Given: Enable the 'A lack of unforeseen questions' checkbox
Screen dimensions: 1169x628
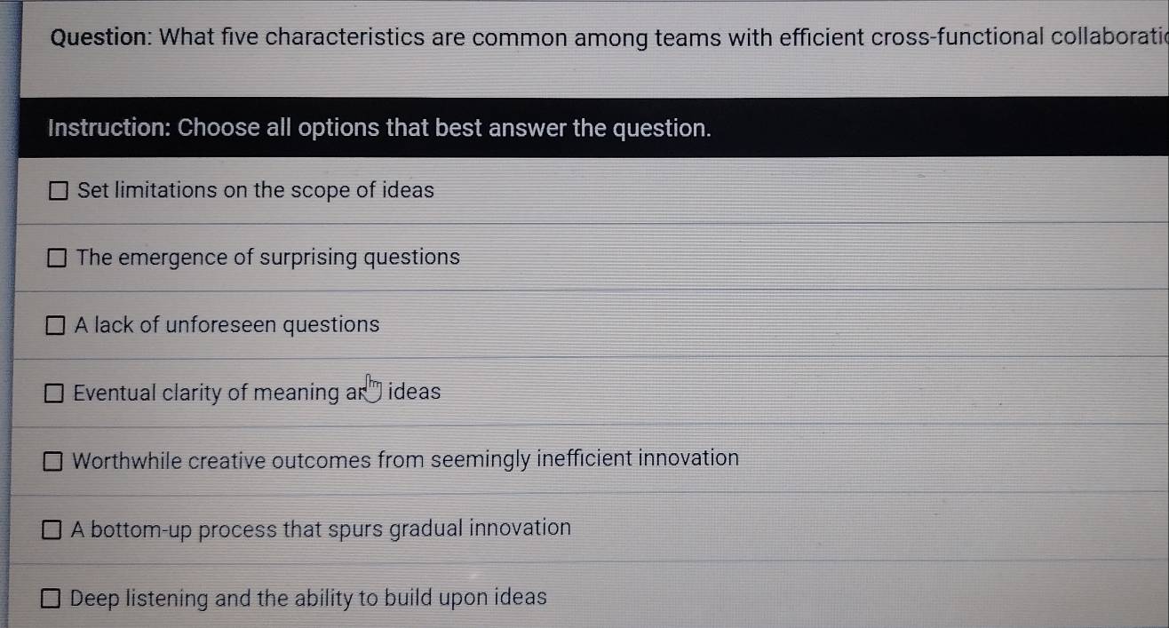Looking at the screenshot, I should pyautogui.click(x=56, y=326).
